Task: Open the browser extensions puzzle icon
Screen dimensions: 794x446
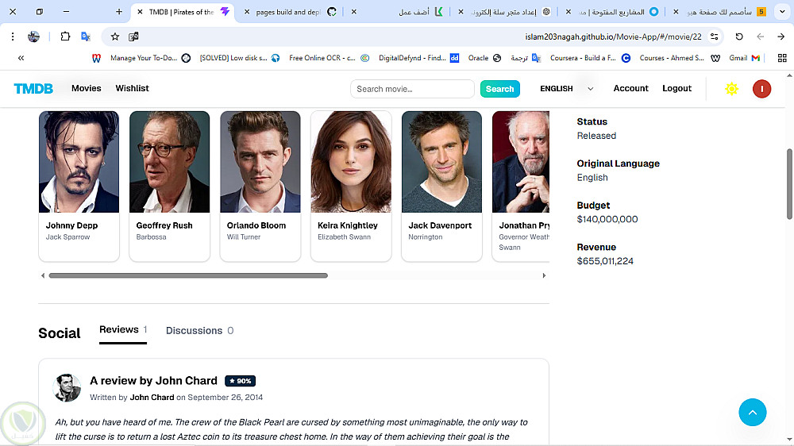Action: click(65, 37)
